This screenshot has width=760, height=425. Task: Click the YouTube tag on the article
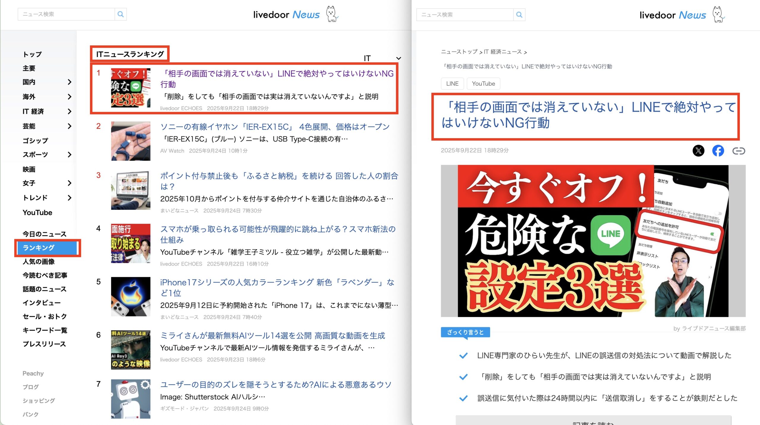click(x=483, y=84)
